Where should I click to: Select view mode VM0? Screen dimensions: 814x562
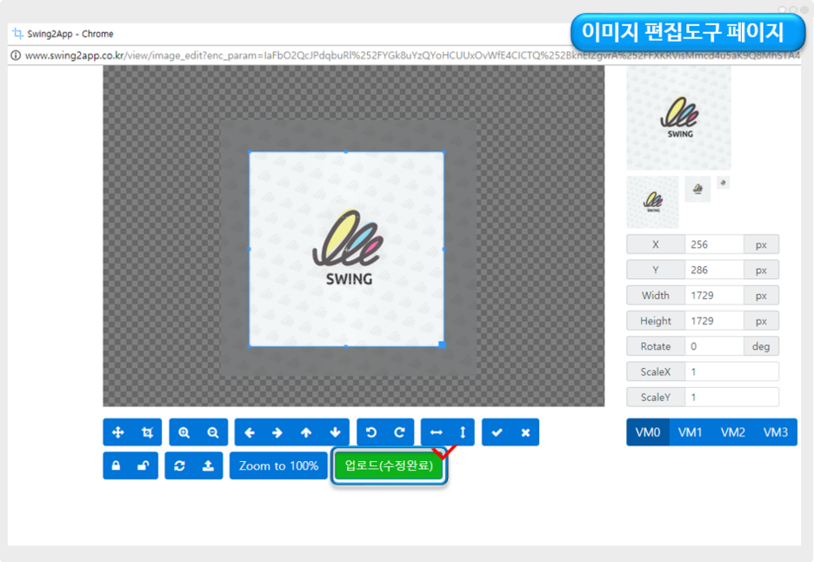click(x=648, y=432)
